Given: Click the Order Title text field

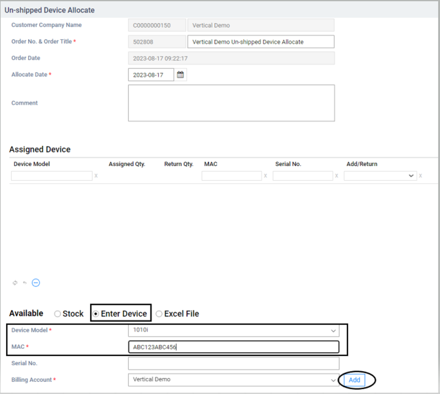Looking at the screenshot, I should pyautogui.click(x=261, y=42).
